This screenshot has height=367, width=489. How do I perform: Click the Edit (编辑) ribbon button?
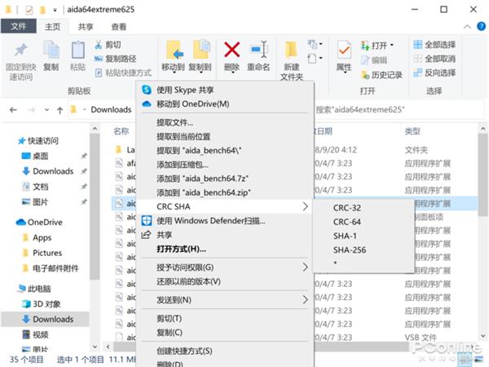coord(374,60)
